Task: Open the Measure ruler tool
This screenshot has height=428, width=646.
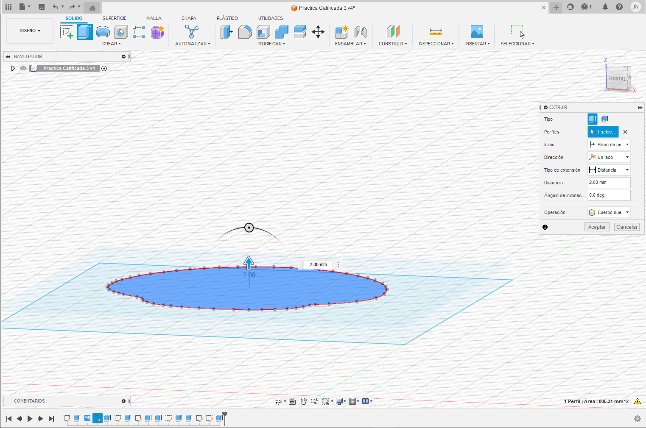Action: coord(436,32)
